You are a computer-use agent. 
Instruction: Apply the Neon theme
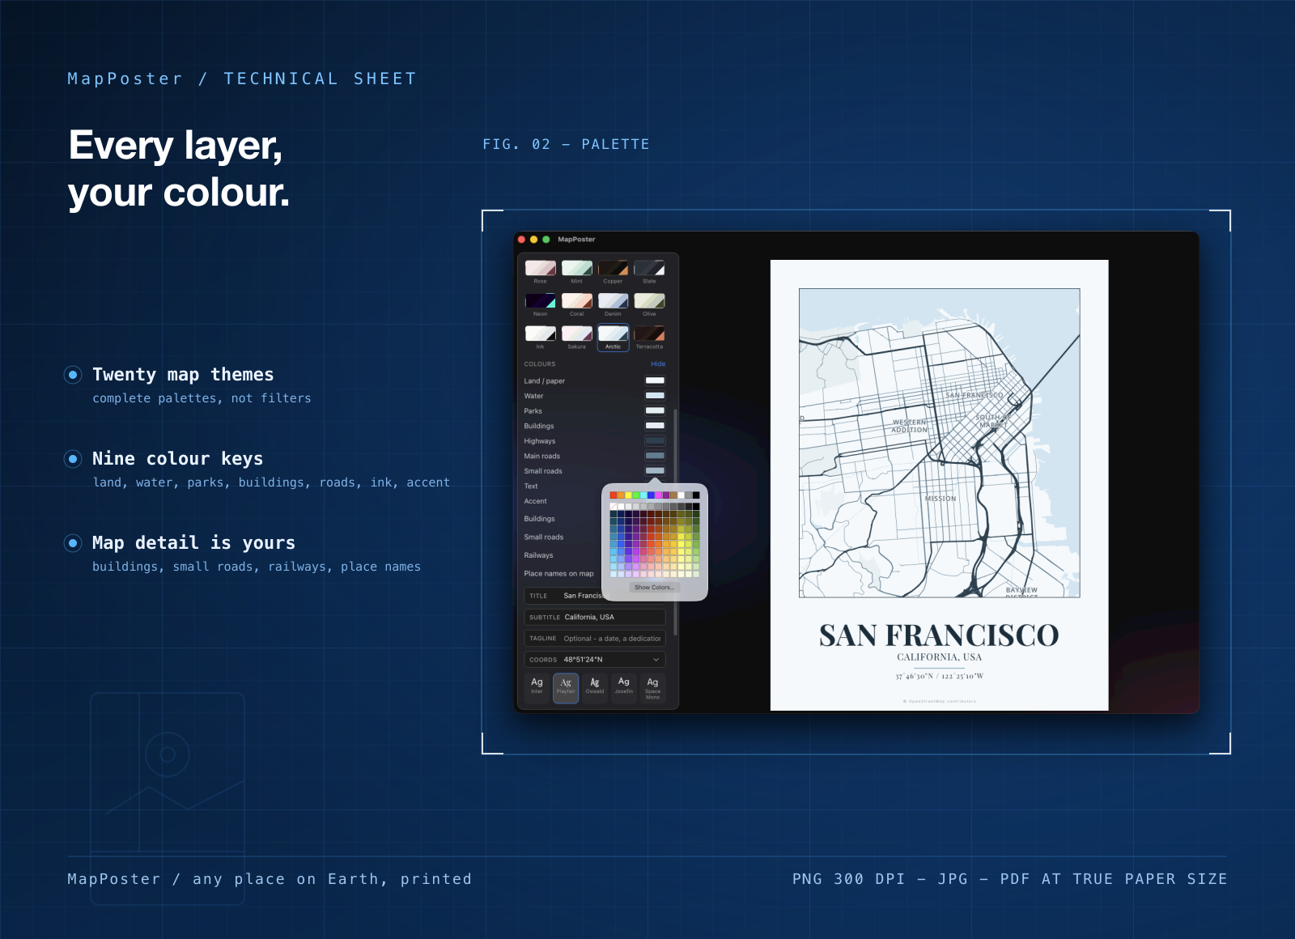[x=540, y=300]
